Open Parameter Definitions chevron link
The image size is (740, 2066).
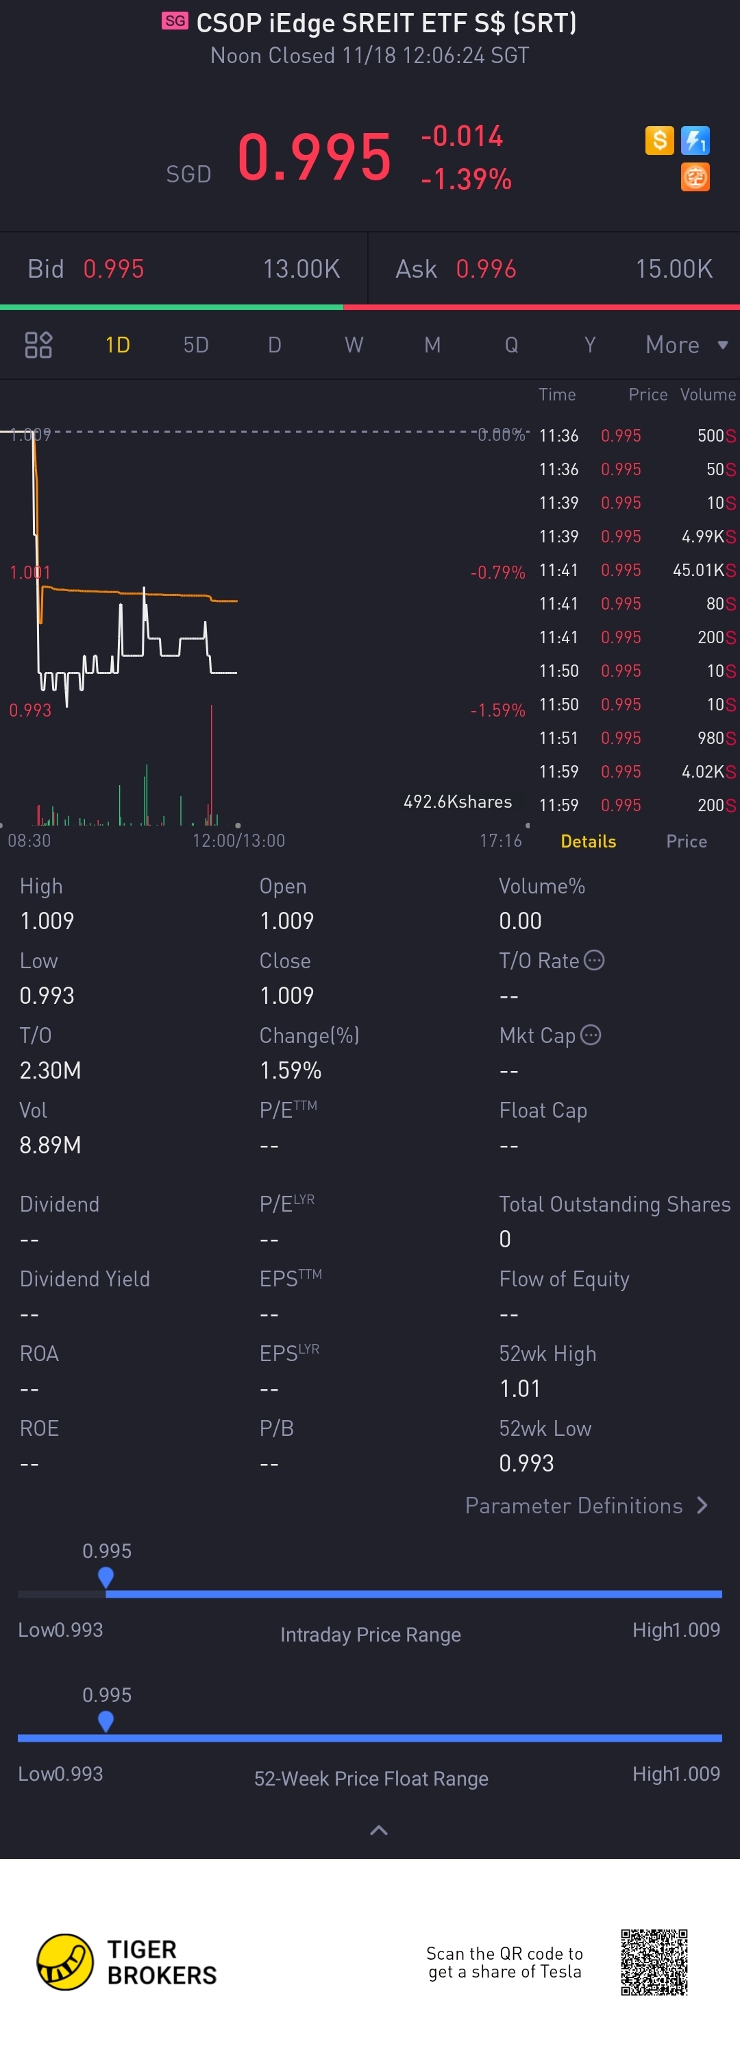tap(587, 1504)
